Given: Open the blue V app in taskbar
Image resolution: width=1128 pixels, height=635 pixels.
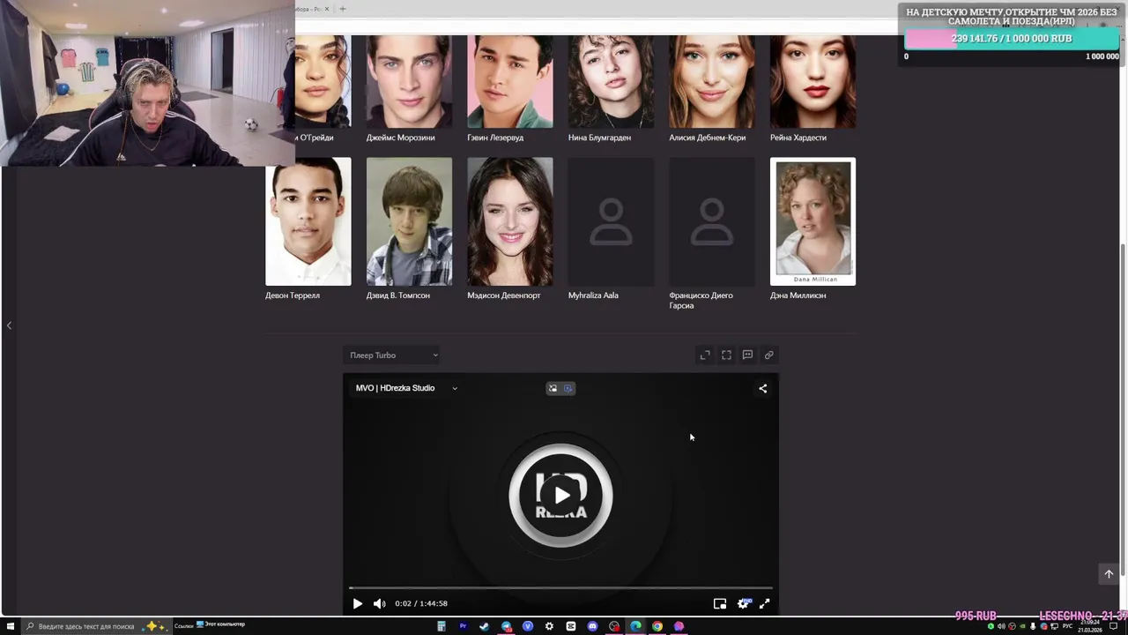Looking at the screenshot, I should click(x=528, y=626).
